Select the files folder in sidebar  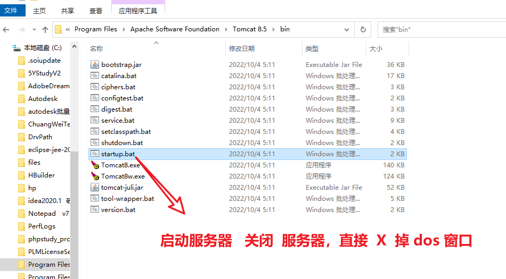(34, 163)
